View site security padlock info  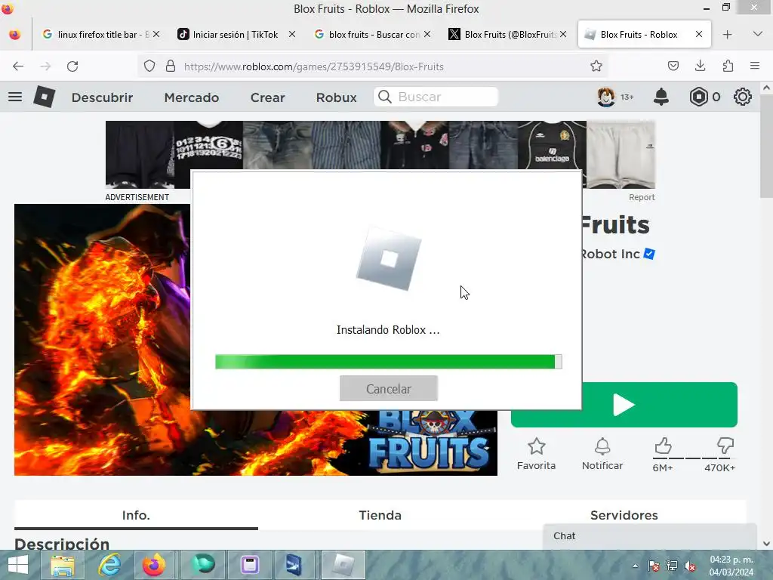pyautogui.click(x=171, y=66)
